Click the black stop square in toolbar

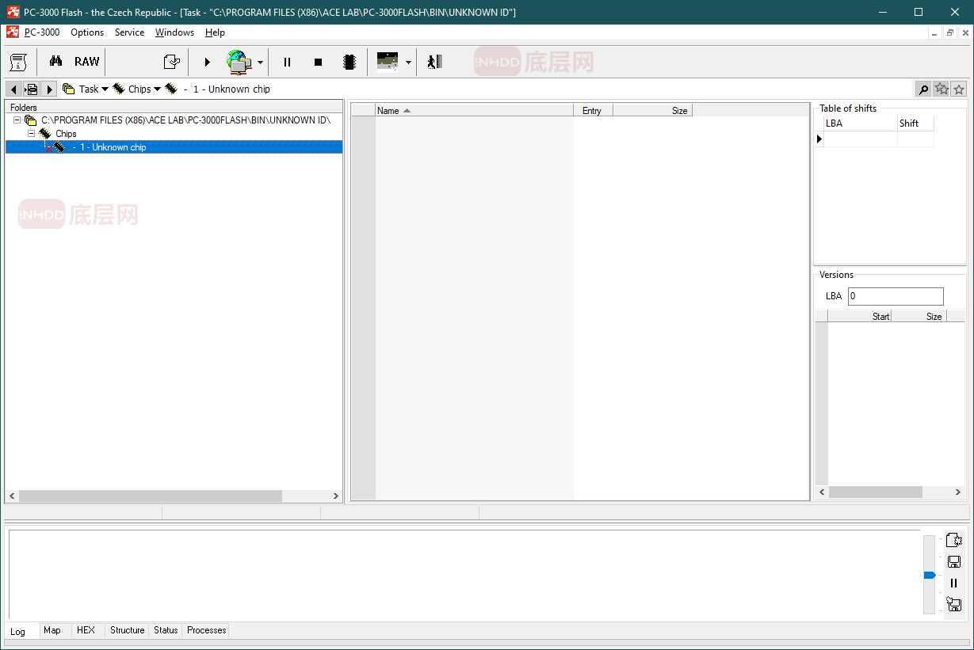pos(318,62)
